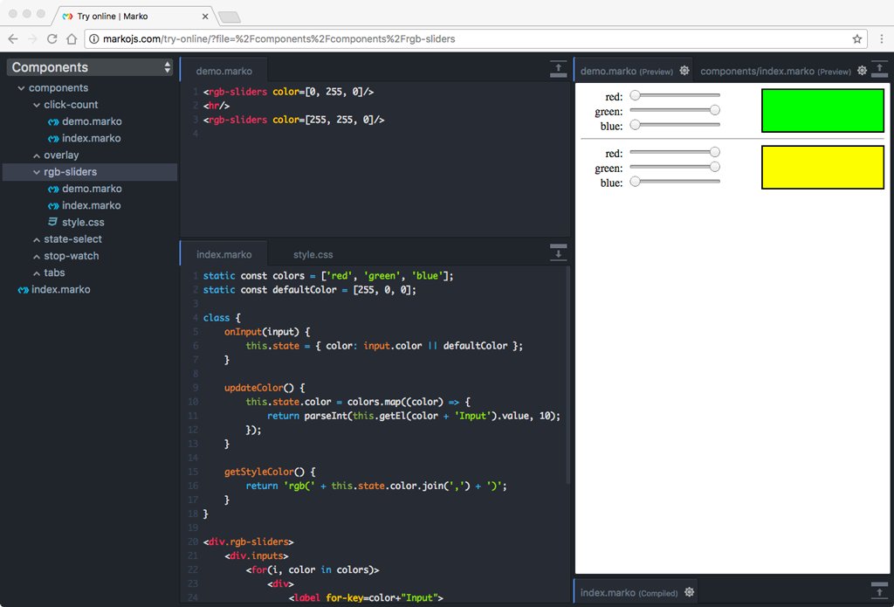This screenshot has width=894, height=607.
Task: Click the onInput(input) method line
Action: [267, 332]
